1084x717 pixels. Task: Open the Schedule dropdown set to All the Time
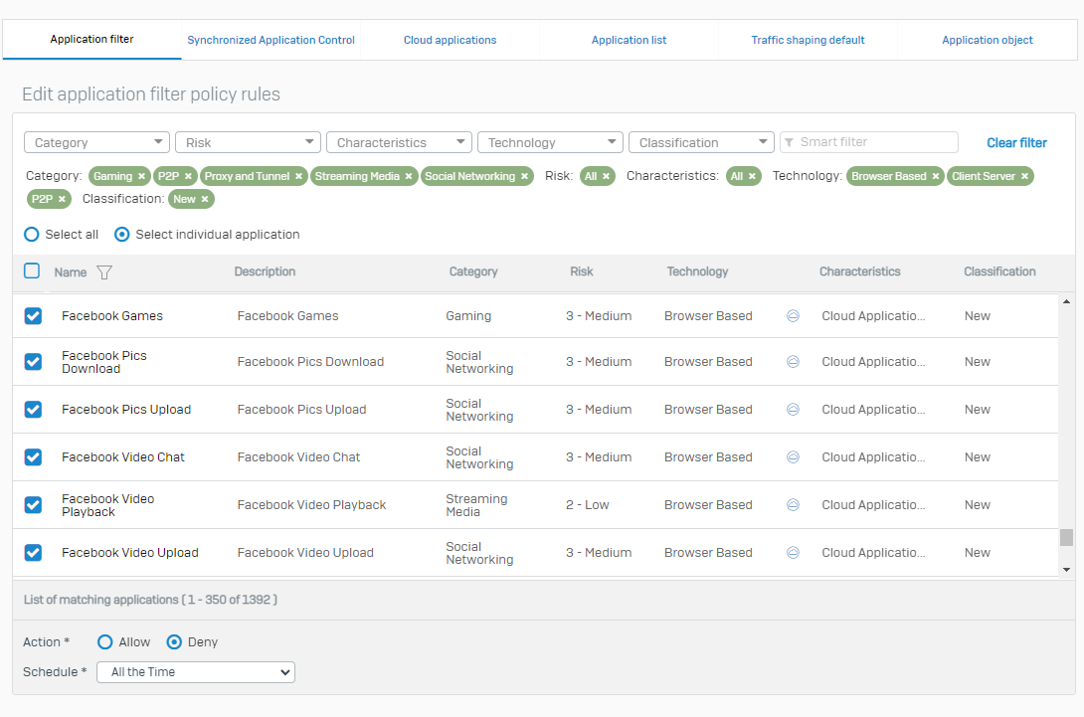point(196,672)
